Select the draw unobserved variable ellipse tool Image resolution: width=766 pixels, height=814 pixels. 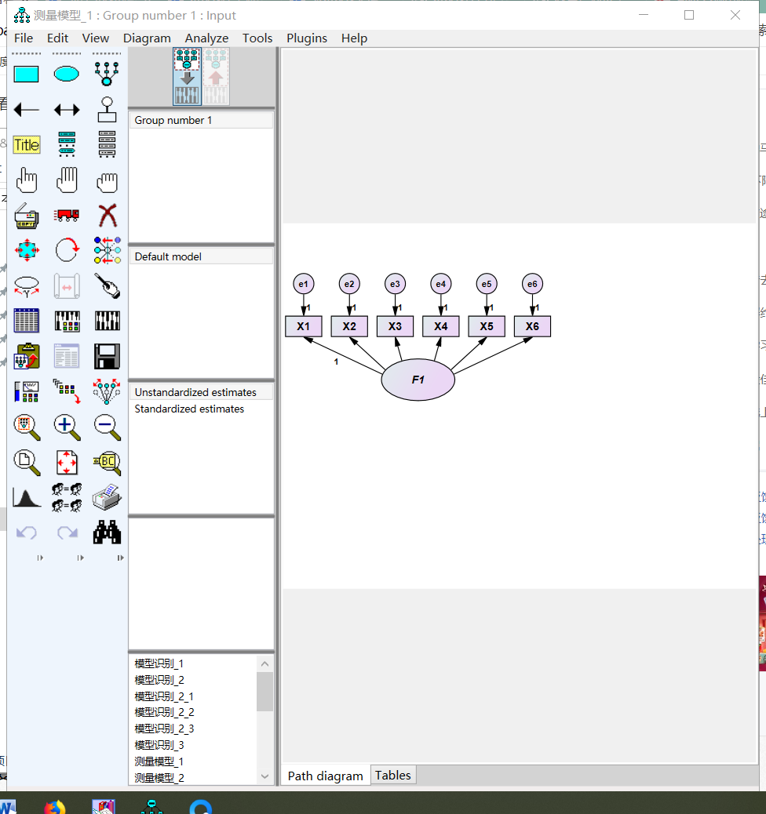pos(67,74)
